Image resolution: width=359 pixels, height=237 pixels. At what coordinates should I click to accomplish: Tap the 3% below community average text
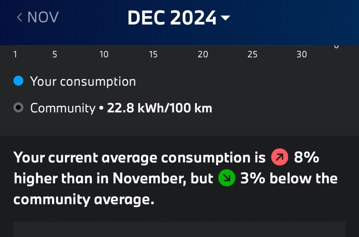[289, 178]
